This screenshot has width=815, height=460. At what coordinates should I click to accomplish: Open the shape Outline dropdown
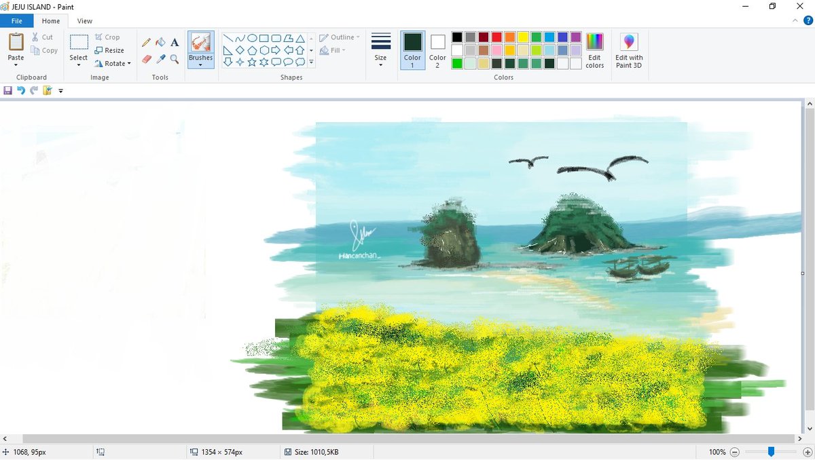(340, 37)
